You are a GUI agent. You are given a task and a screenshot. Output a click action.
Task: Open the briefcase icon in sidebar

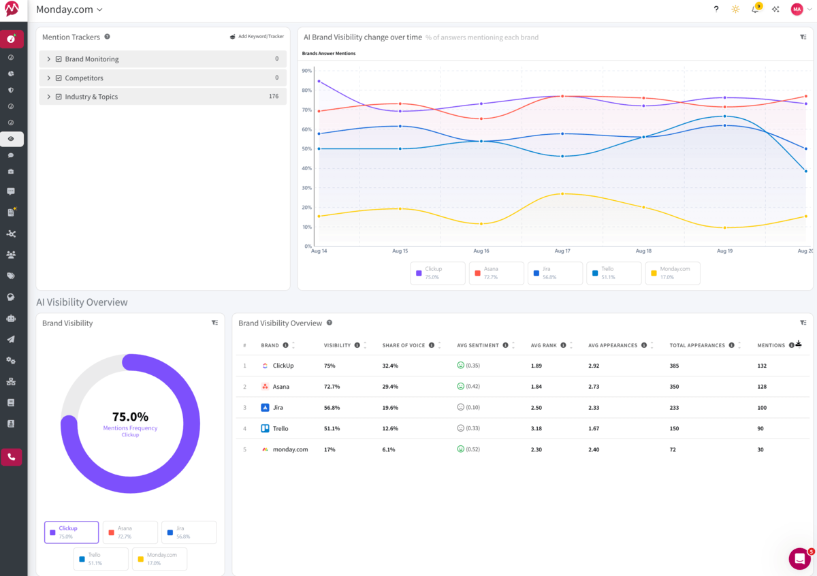click(11, 171)
